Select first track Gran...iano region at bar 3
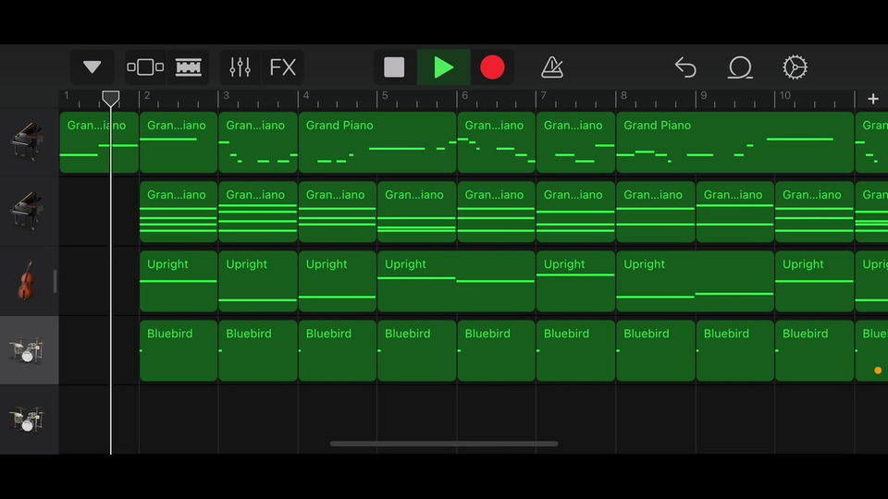The image size is (888, 499). coord(258,142)
